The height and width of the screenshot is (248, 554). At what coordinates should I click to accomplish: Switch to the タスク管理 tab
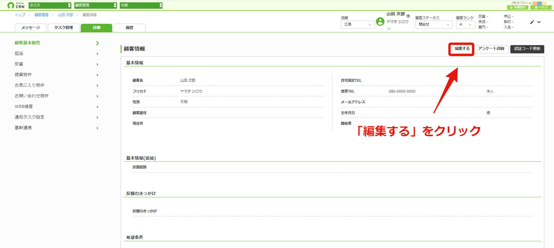64,28
